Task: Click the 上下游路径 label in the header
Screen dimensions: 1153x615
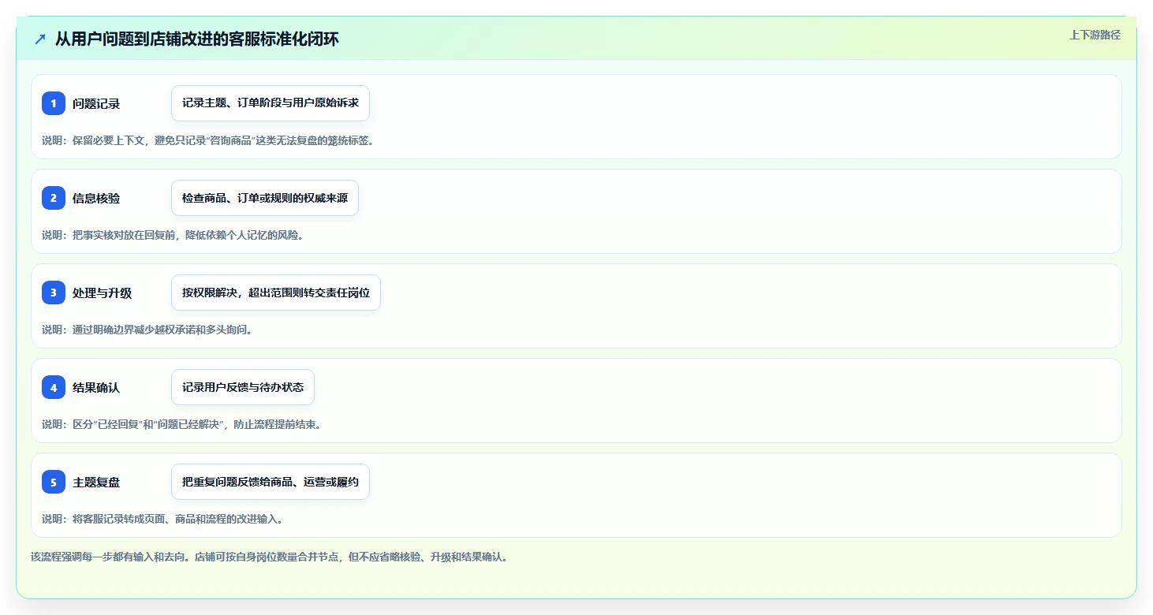Action: pos(1095,35)
